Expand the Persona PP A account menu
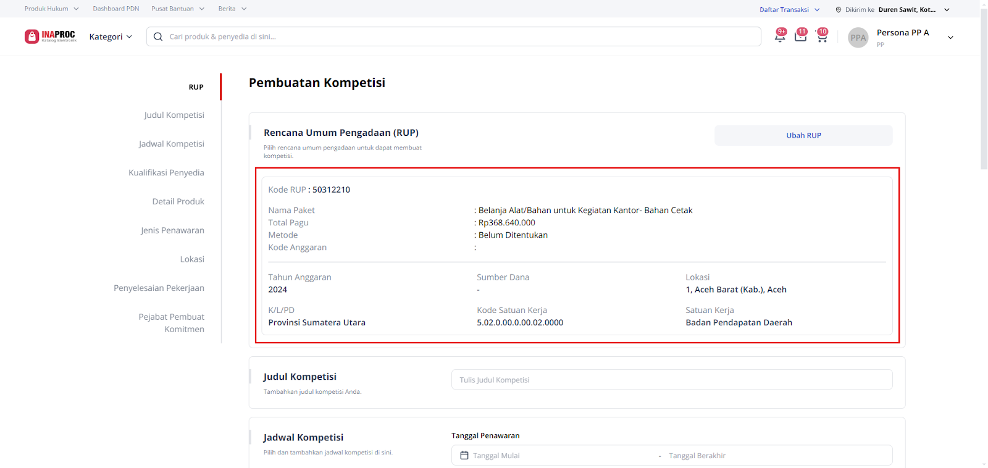 pos(950,38)
